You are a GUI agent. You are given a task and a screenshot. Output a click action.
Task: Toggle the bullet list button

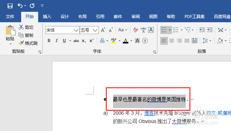point(164,30)
